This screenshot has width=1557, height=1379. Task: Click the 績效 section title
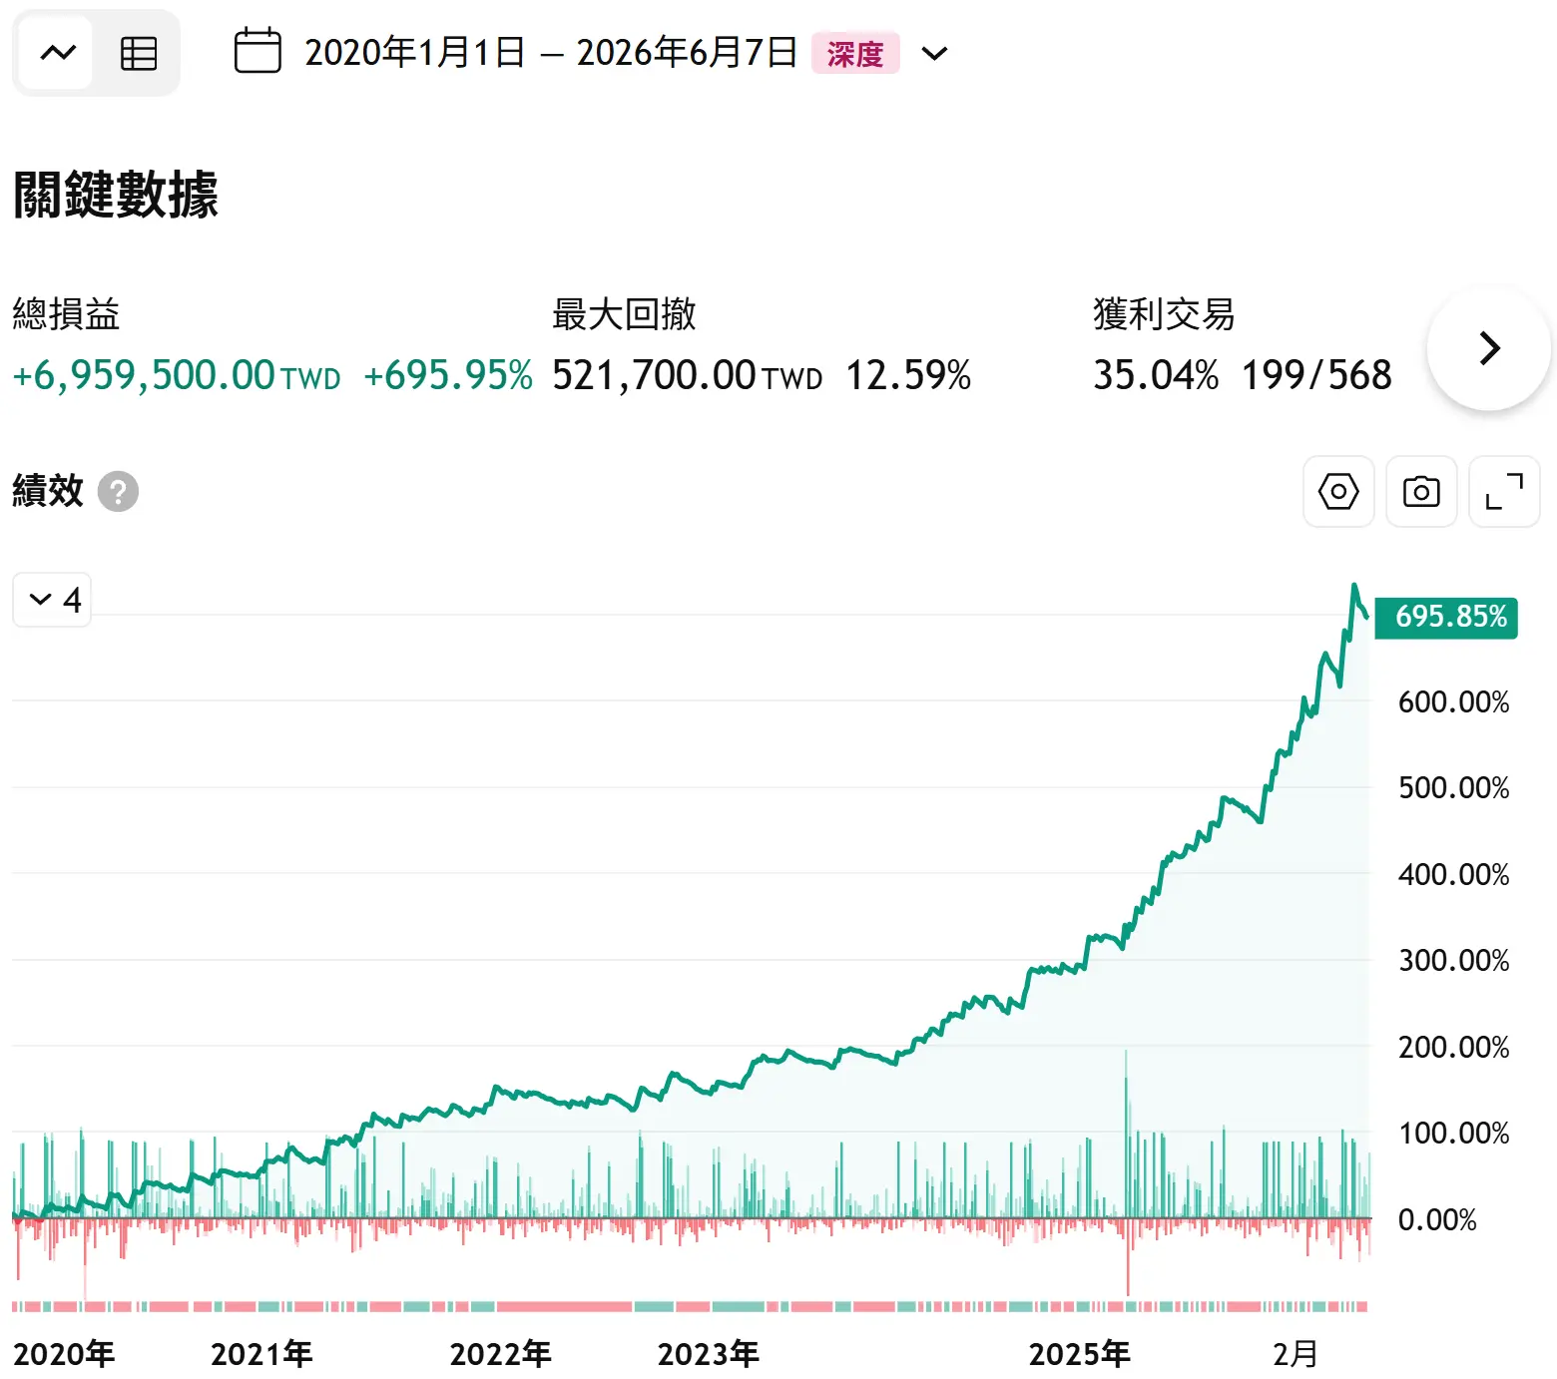tap(48, 491)
